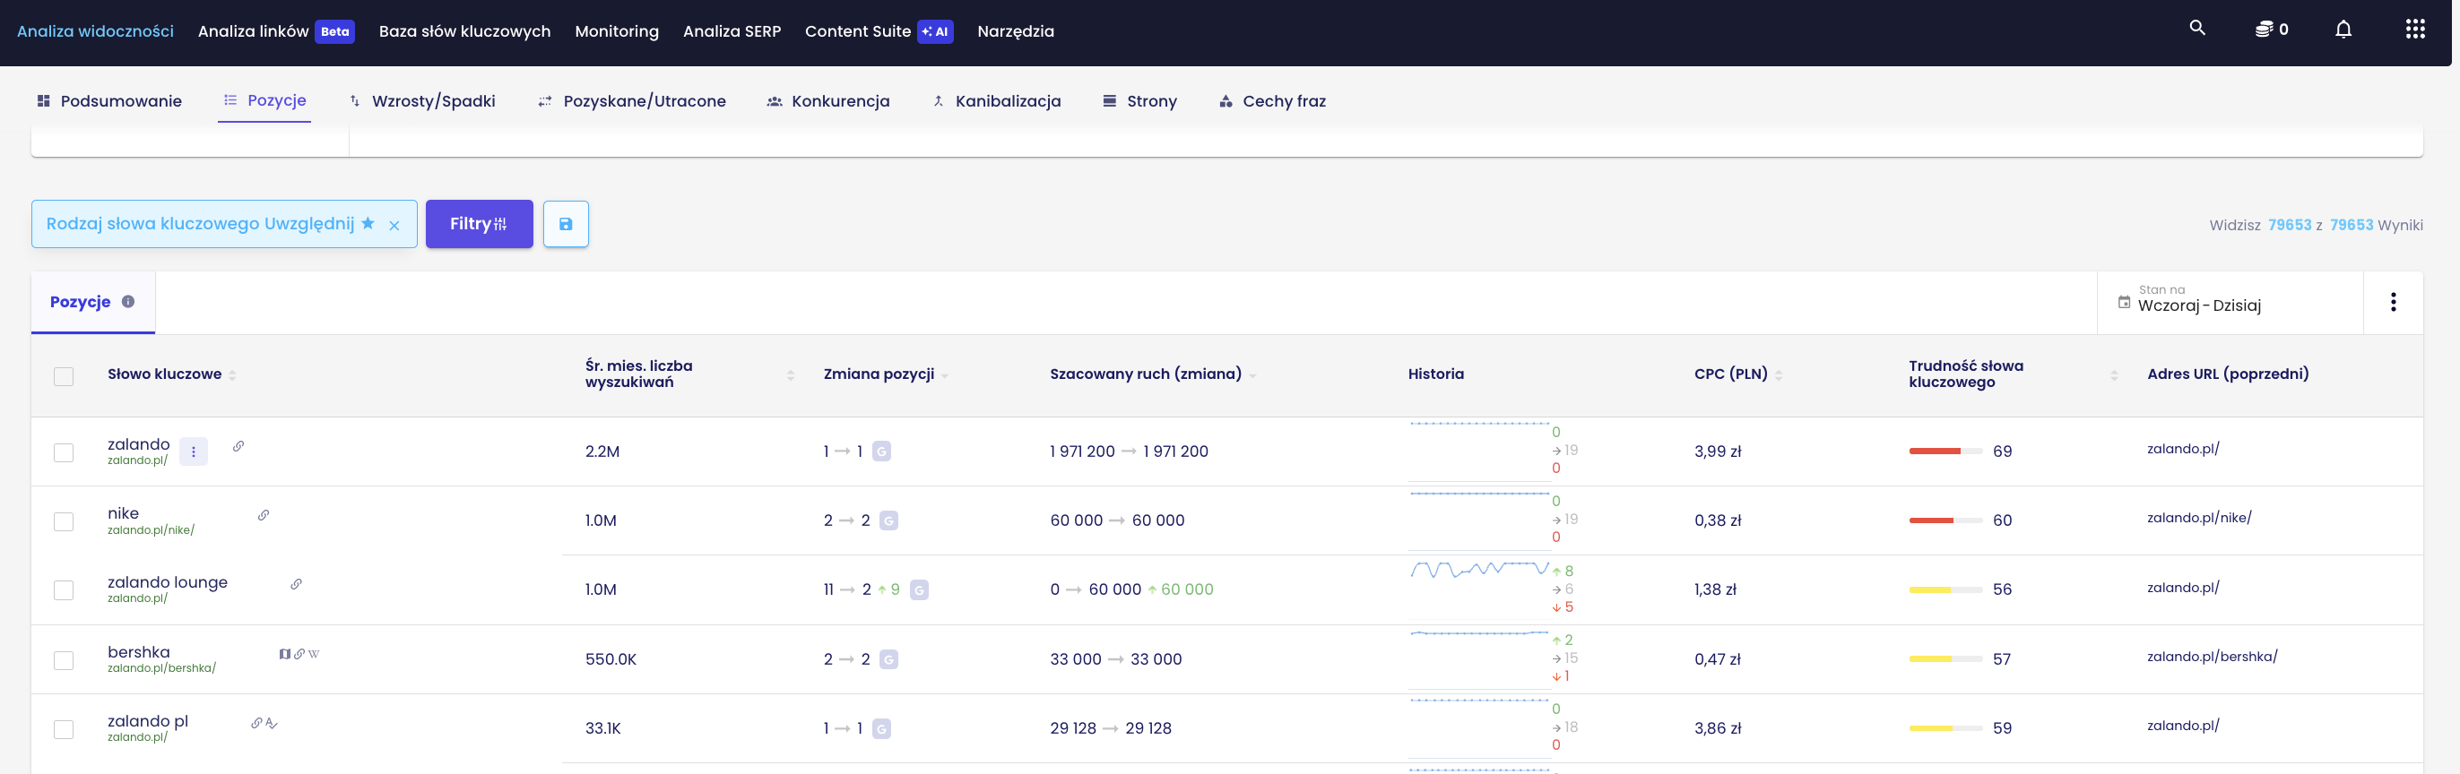Open table options three-dot menu
Image resolution: width=2460 pixels, height=774 pixels.
[x=2392, y=303]
